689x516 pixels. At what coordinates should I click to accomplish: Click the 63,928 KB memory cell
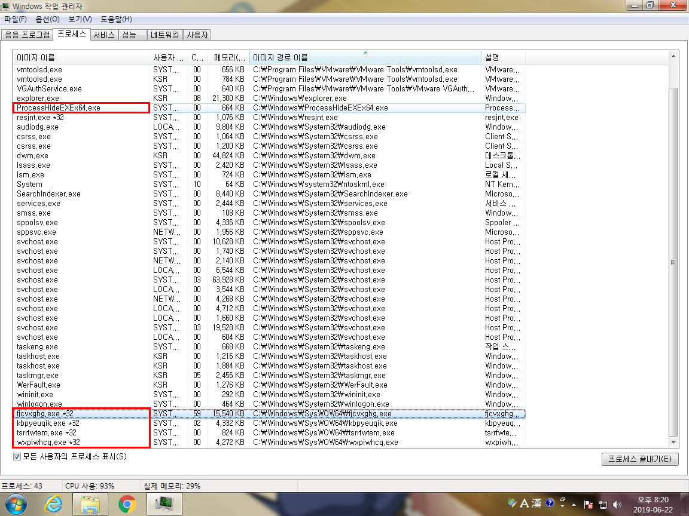click(228, 280)
